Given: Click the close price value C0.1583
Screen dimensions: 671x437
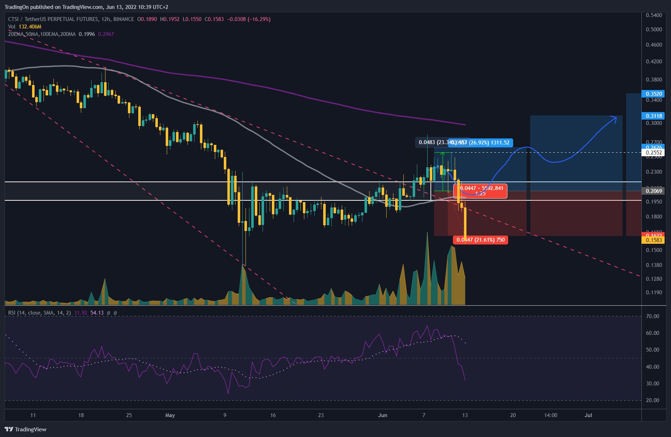Looking at the screenshot, I should 214,19.
